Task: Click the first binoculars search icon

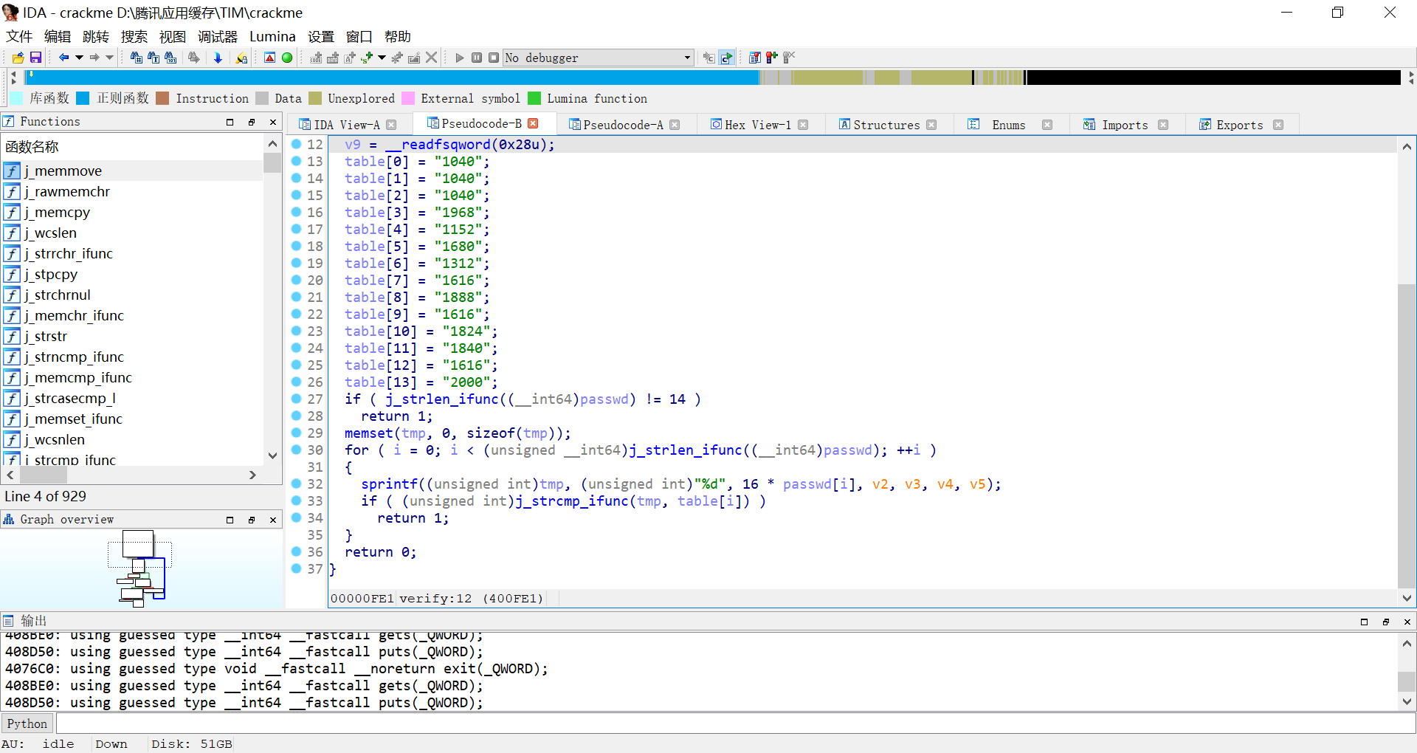Action: coord(137,58)
